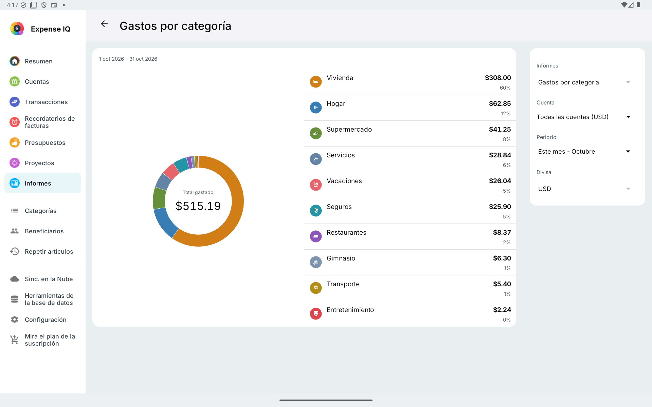Screen dimensions: 652x407
Task: Open Sinc. en la Nube
Action: (43, 279)
